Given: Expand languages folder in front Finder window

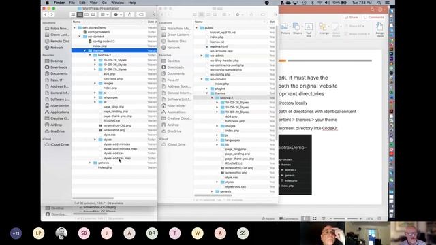Looking at the screenshot, I should pyautogui.click(x=95, y=97).
